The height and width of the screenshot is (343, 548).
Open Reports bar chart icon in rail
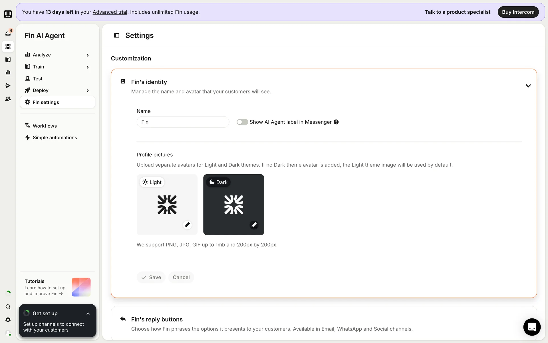[8, 73]
